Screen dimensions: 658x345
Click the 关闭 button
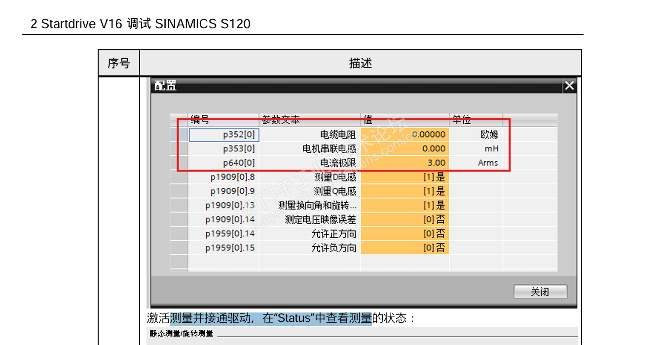point(540,292)
